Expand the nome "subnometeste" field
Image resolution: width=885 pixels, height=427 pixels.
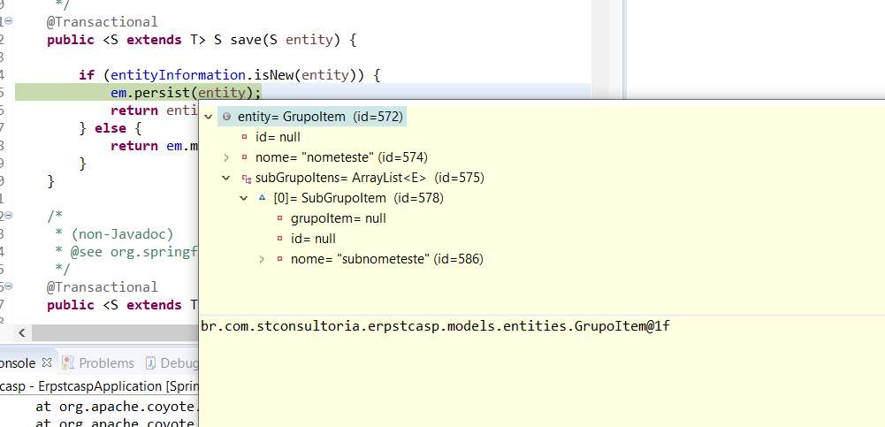262,260
